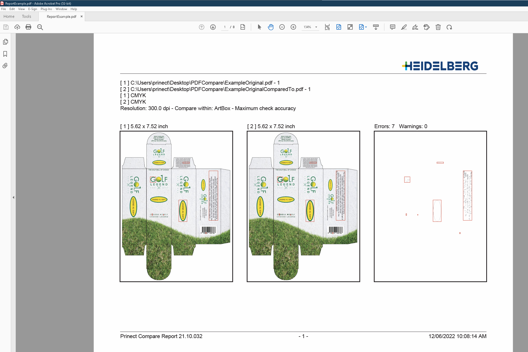Click the original golf box image [1]
Viewport: 528px width, 352px height.
[176, 206]
